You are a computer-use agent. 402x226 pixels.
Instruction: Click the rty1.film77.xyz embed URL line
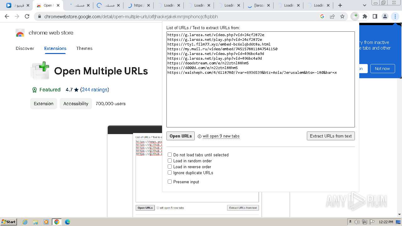(219, 44)
